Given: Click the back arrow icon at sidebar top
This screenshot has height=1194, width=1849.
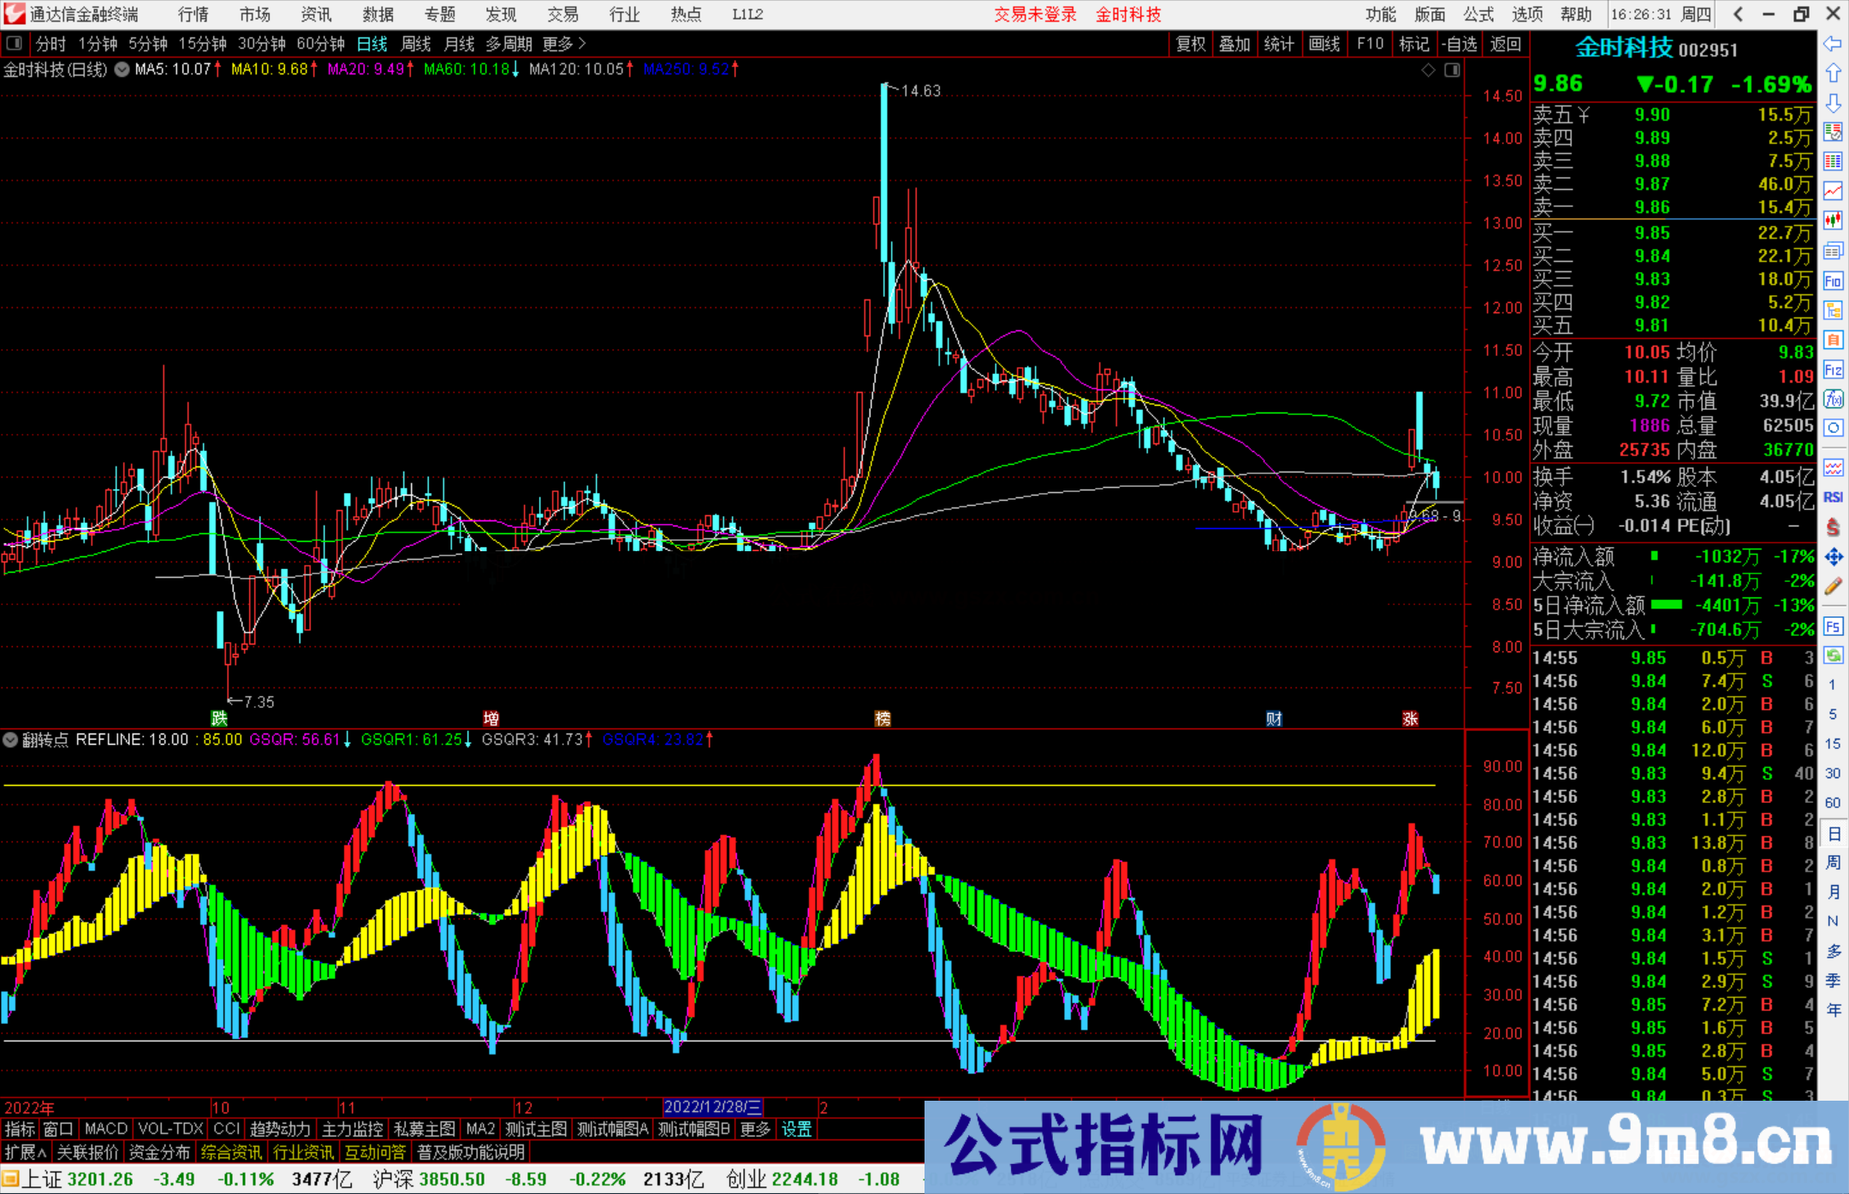Looking at the screenshot, I should (x=1833, y=44).
